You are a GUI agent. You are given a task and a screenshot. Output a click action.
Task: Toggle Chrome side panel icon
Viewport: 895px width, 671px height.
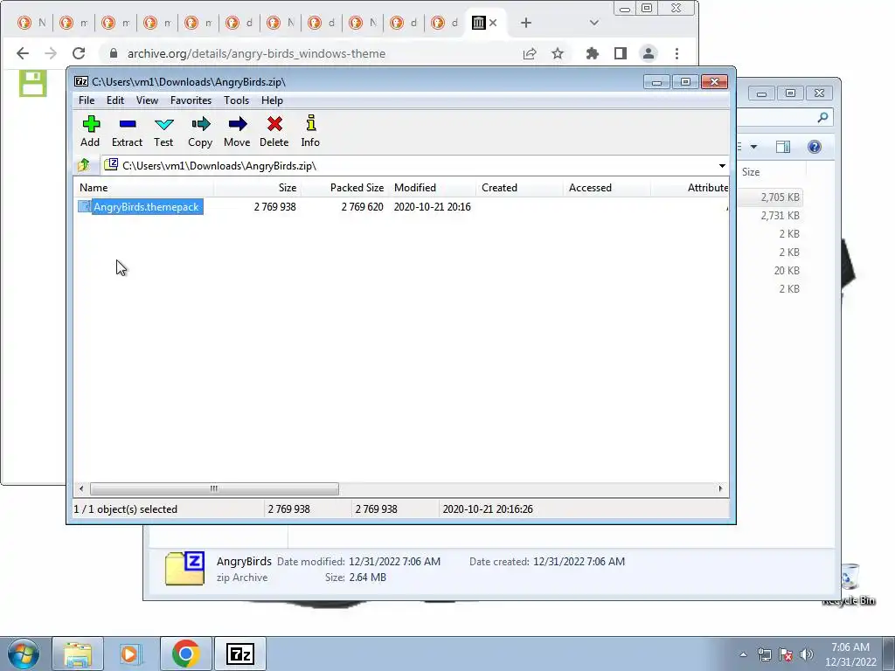pyautogui.click(x=621, y=53)
